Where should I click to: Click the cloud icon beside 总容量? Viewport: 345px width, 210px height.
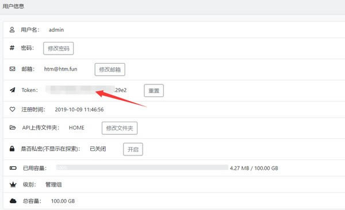click(x=13, y=201)
